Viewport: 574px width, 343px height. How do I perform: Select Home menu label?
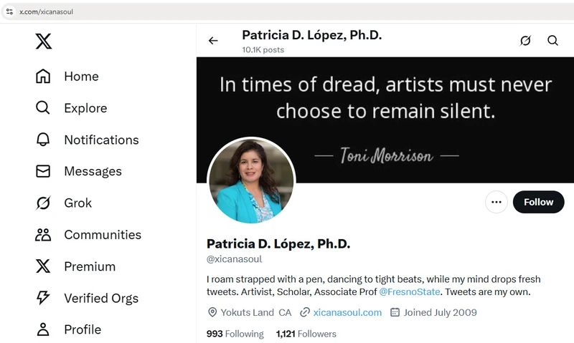[x=81, y=77]
